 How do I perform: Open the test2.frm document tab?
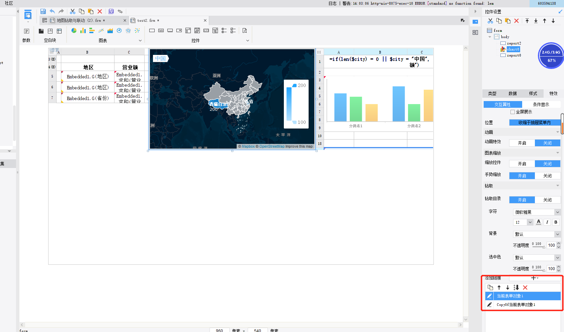[x=169, y=20]
